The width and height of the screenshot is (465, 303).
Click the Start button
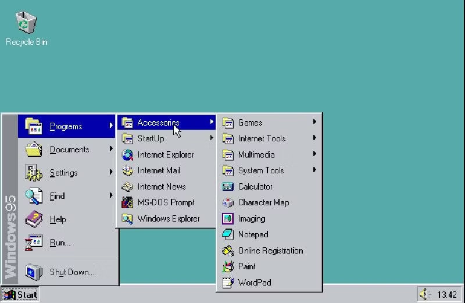coord(20,294)
